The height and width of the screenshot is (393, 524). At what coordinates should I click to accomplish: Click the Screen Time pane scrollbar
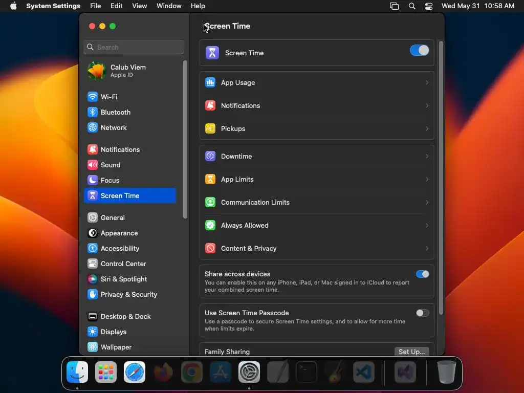click(x=441, y=178)
